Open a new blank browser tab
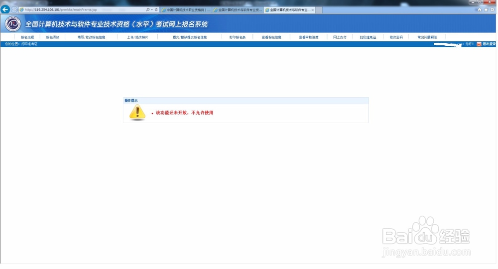Viewport: 498px width, 269px height. coord(319,10)
